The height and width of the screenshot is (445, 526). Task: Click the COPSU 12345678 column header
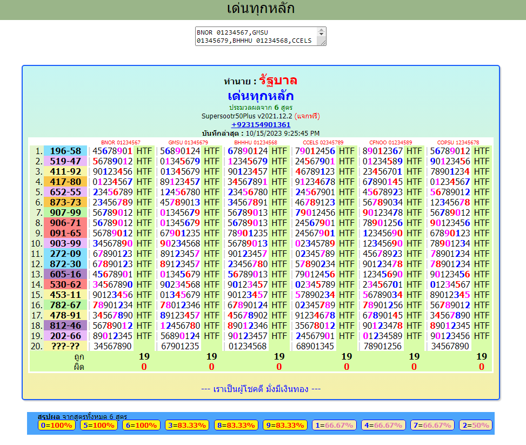click(x=458, y=142)
